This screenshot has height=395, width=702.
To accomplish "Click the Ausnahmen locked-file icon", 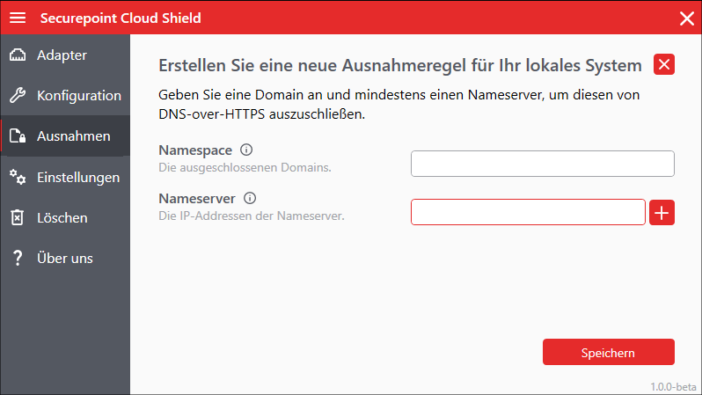I will (18, 136).
